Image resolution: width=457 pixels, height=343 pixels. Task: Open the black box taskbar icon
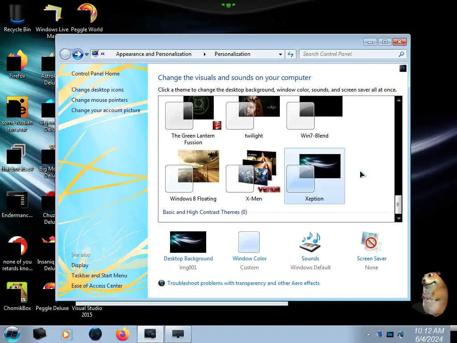[x=39, y=334]
